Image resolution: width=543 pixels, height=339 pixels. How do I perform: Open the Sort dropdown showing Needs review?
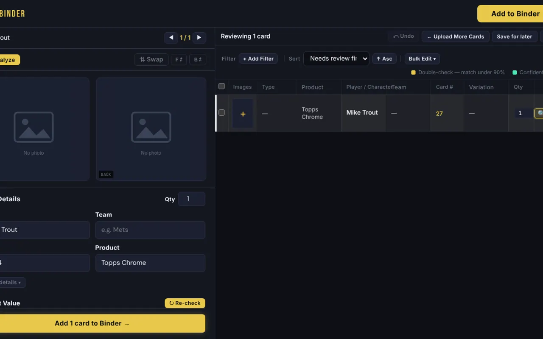(x=336, y=58)
